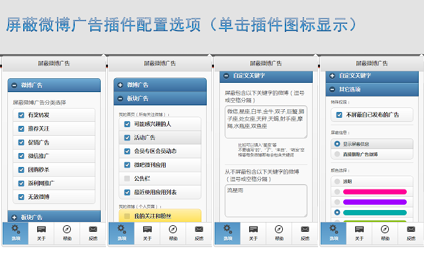This screenshot has width=424, height=265.
Task: Collapse the 板块广告 section with minus icon
Action: [121, 99]
